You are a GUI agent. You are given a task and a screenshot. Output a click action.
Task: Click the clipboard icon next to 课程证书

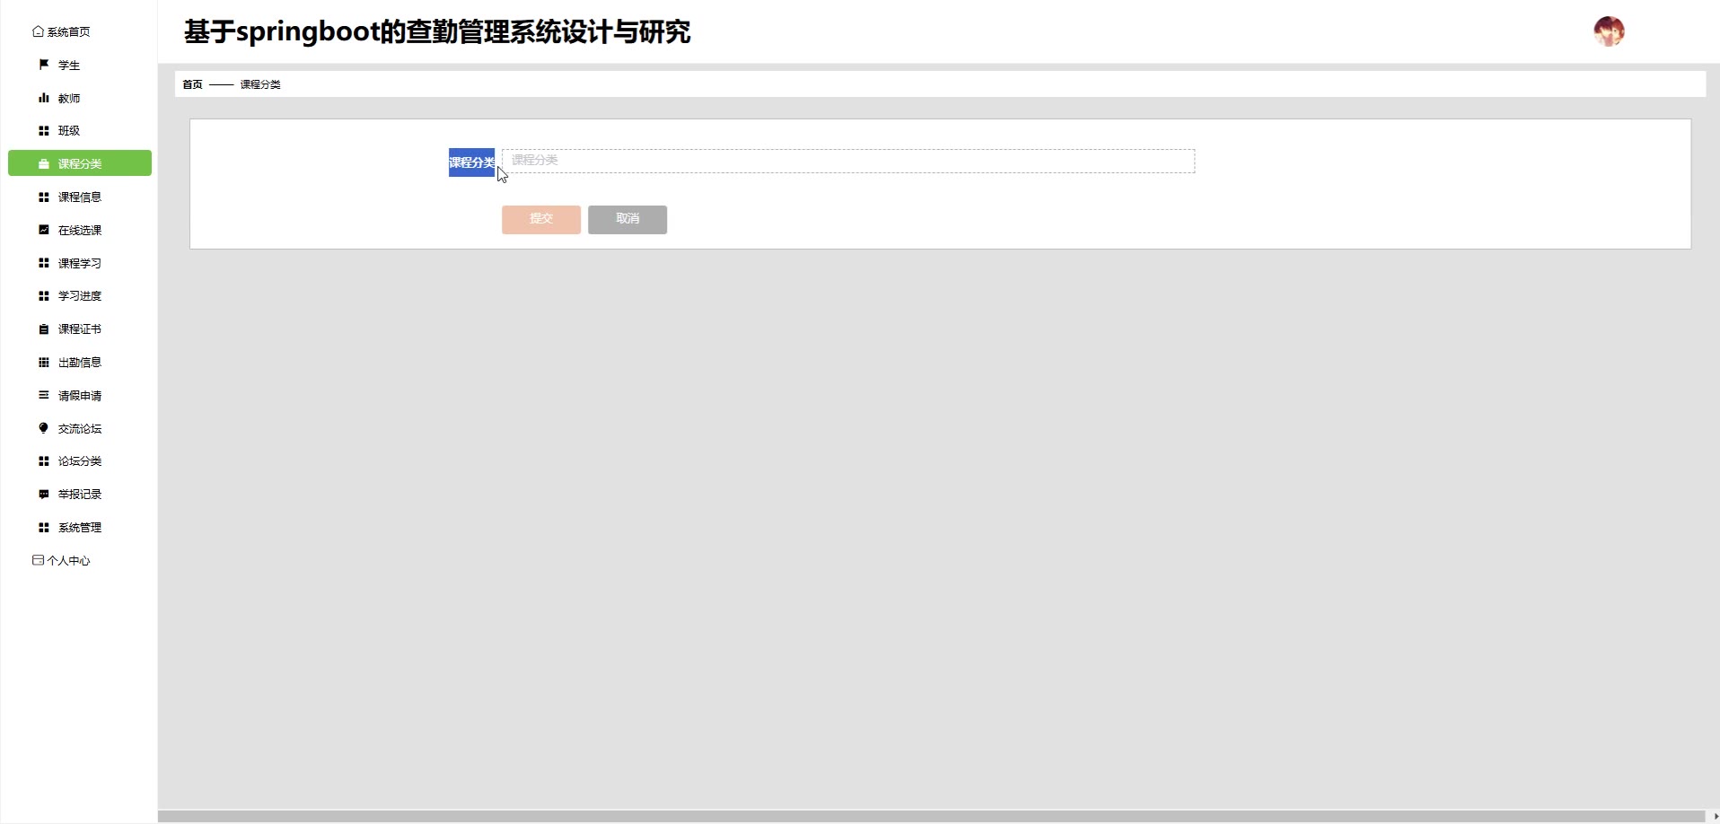(44, 329)
